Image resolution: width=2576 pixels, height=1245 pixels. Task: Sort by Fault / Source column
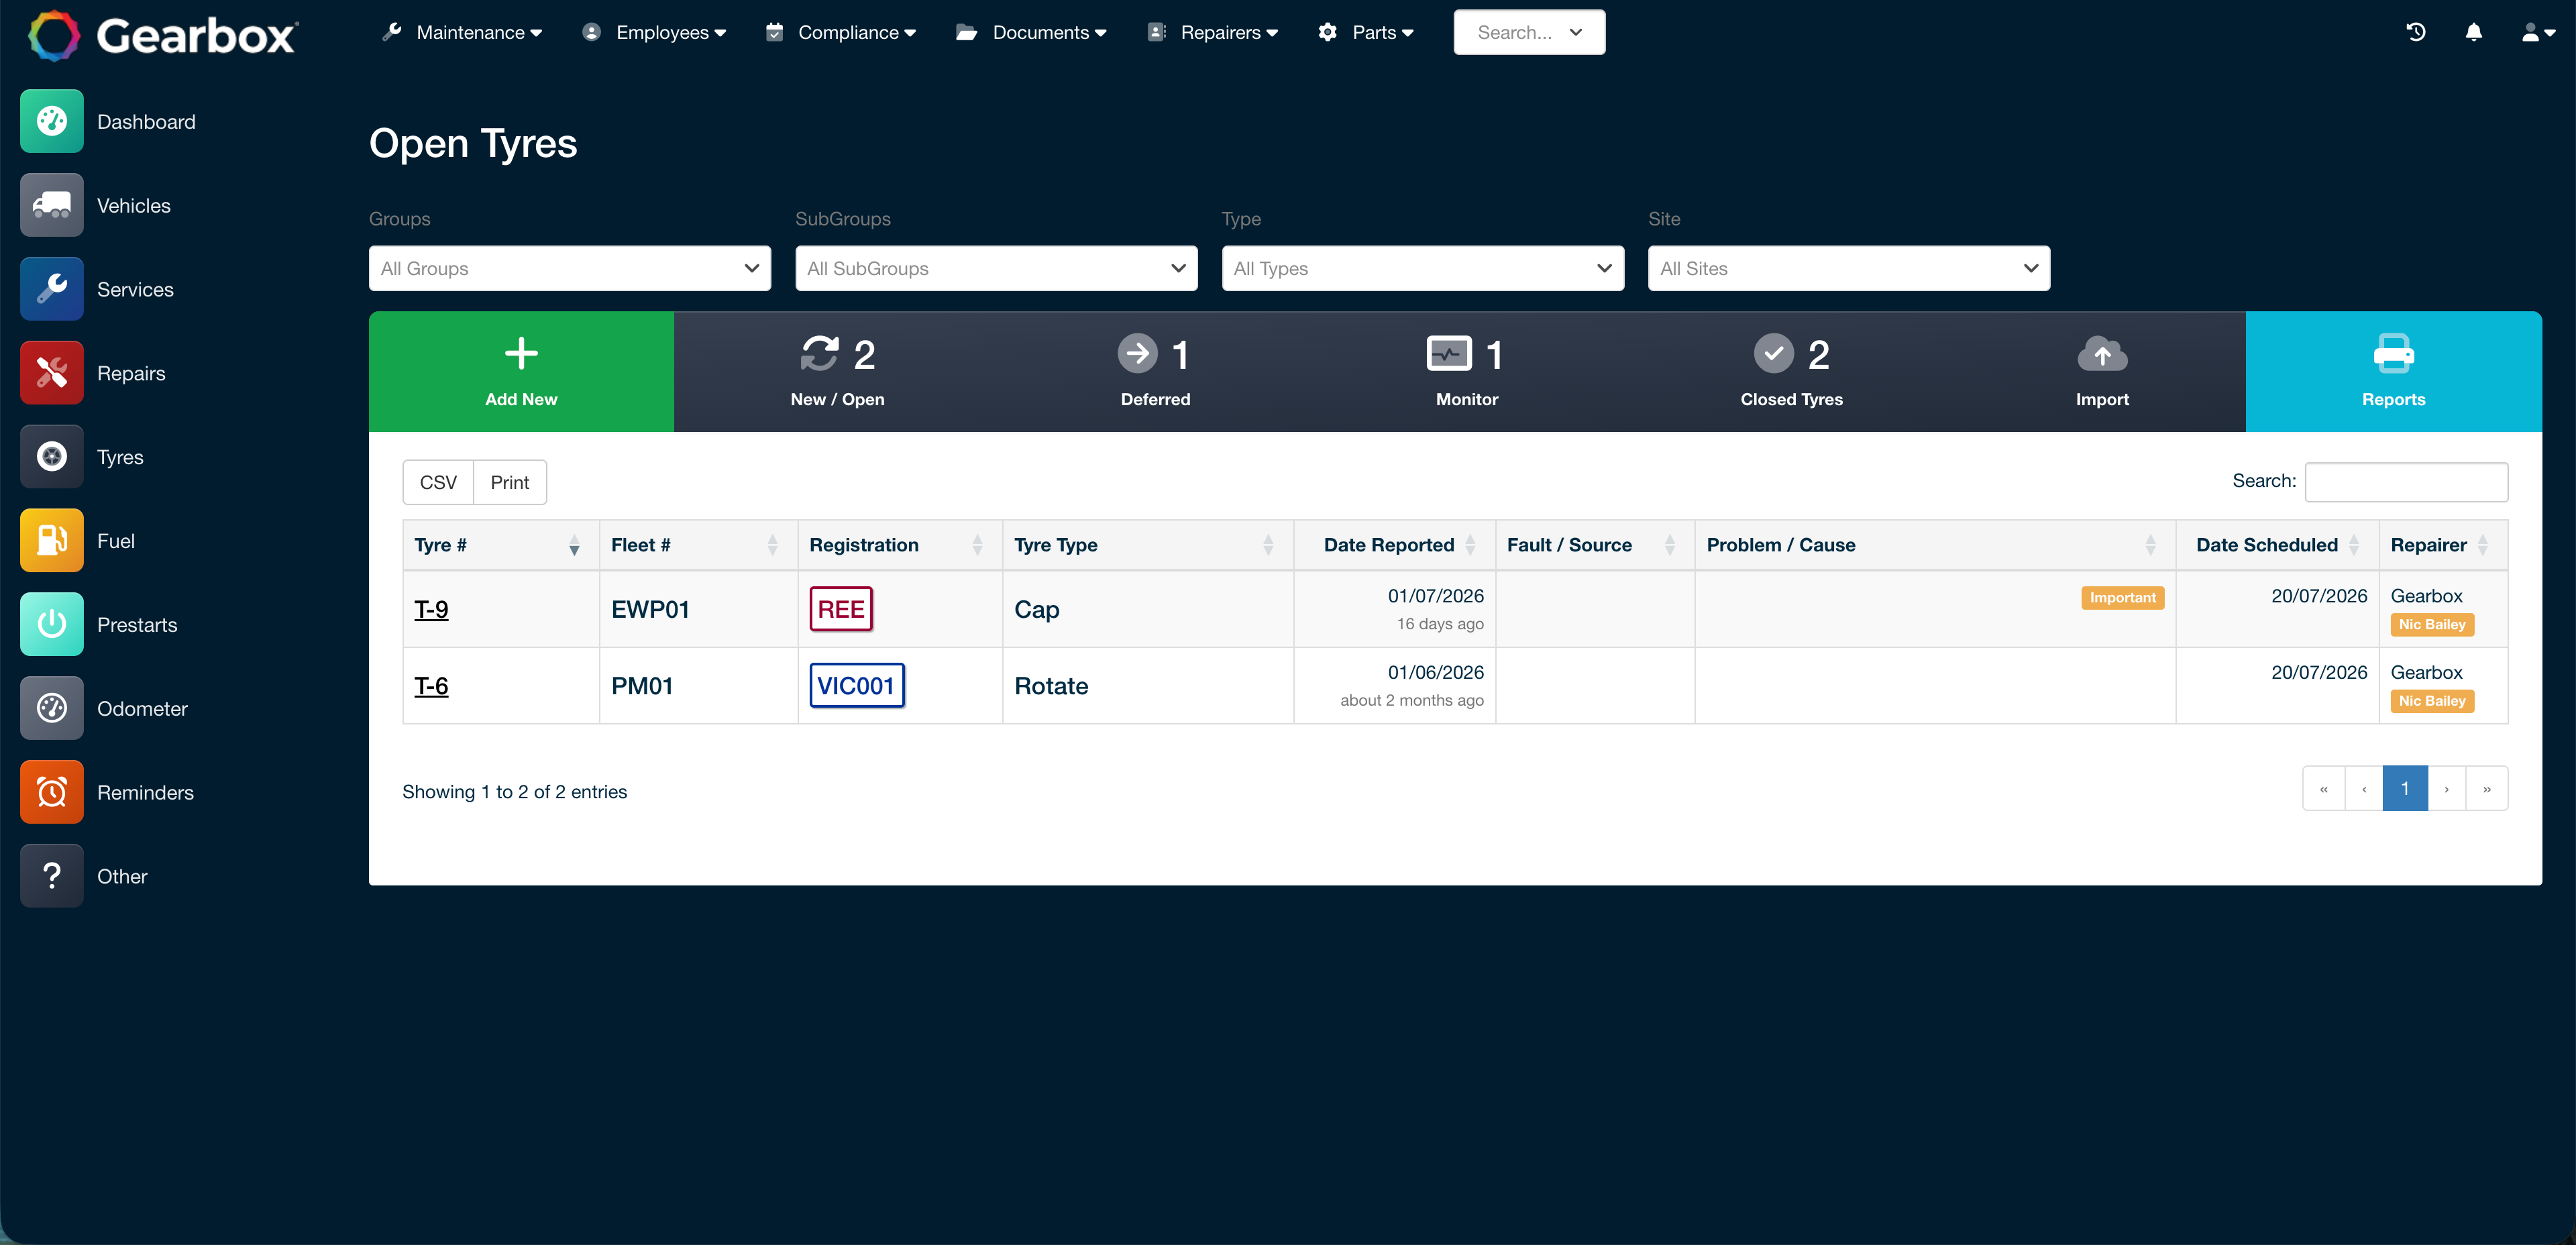click(1595, 545)
